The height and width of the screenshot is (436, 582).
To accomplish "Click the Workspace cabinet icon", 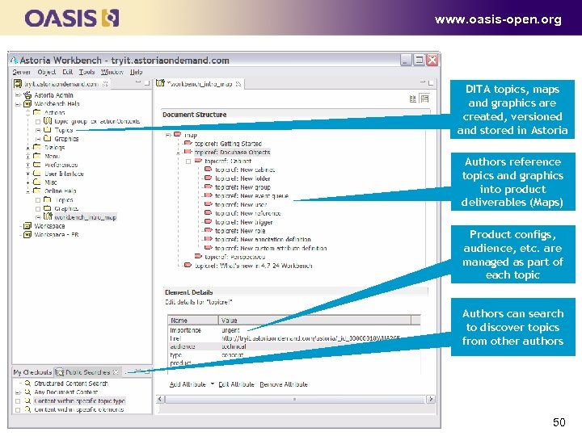I will tap(27, 226).
